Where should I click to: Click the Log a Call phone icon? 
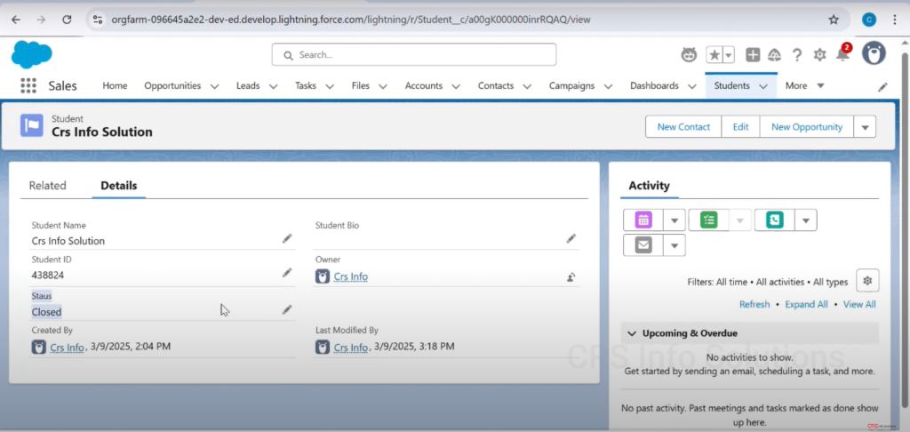point(774,220)
